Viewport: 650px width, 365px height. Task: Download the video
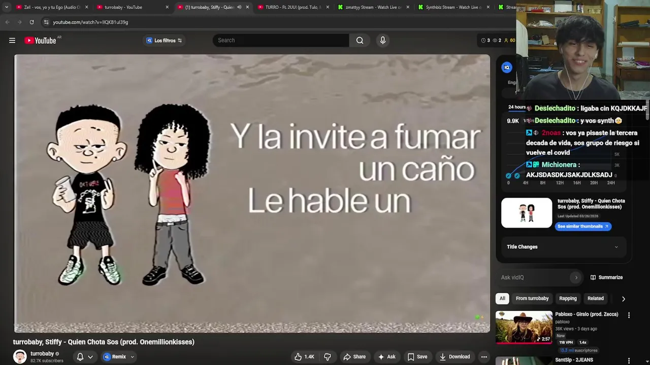click(x=455, y=357)
